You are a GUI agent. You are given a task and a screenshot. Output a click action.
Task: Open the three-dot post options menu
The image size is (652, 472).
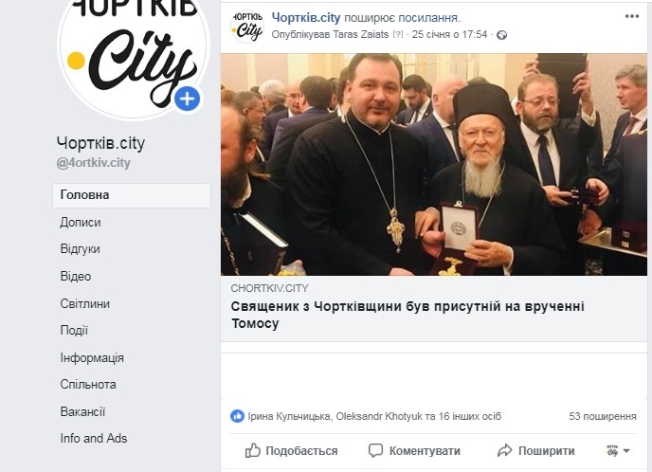click(631, 16)
